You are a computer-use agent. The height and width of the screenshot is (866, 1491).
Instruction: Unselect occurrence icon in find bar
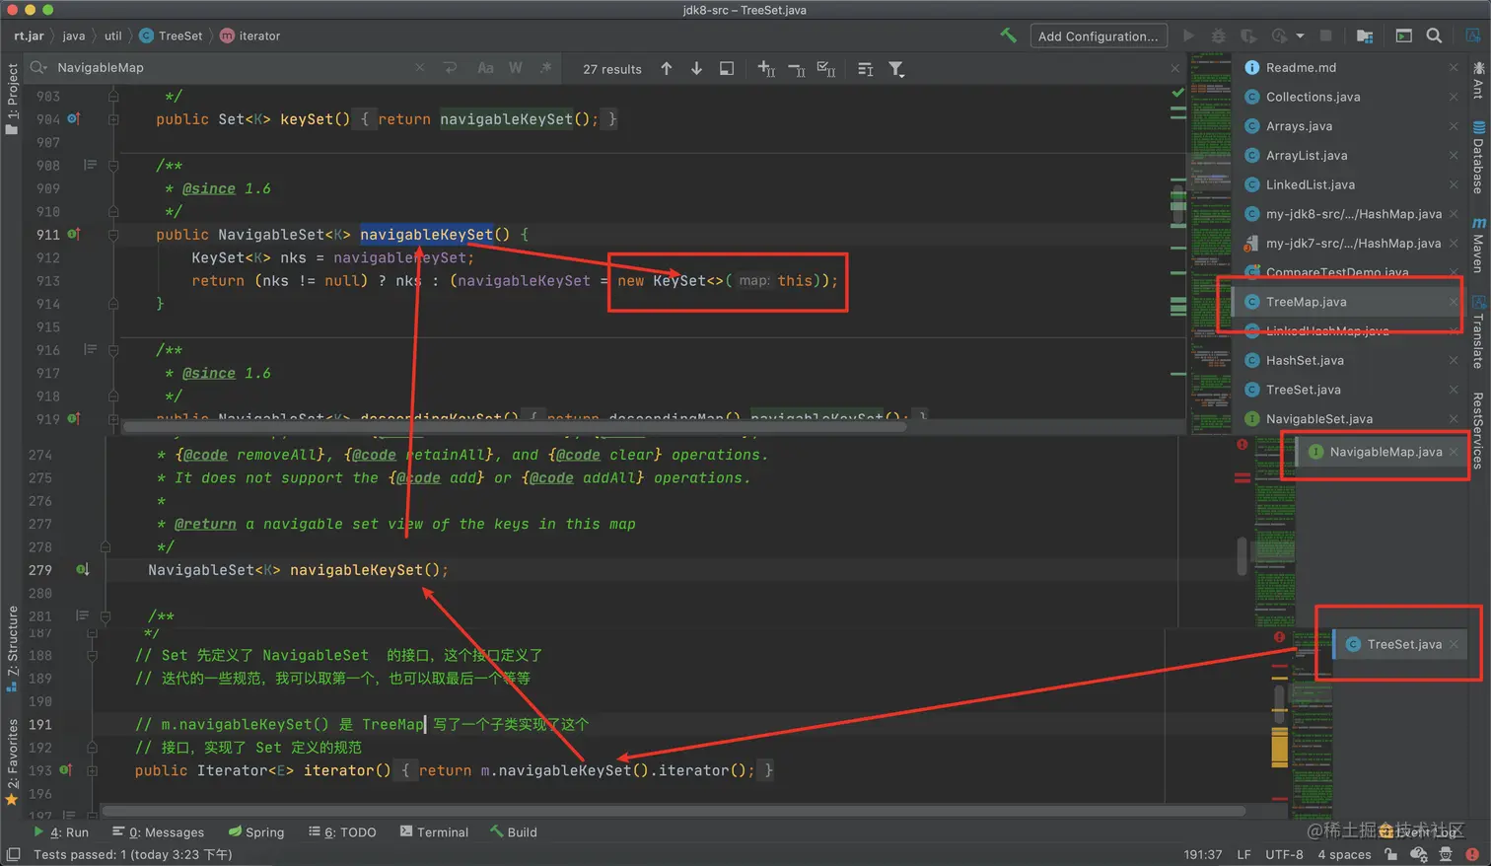tap(797, 68)
